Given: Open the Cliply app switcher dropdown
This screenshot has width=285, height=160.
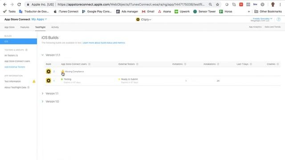Looking at the screenshot, I should [x=143, y=20].
